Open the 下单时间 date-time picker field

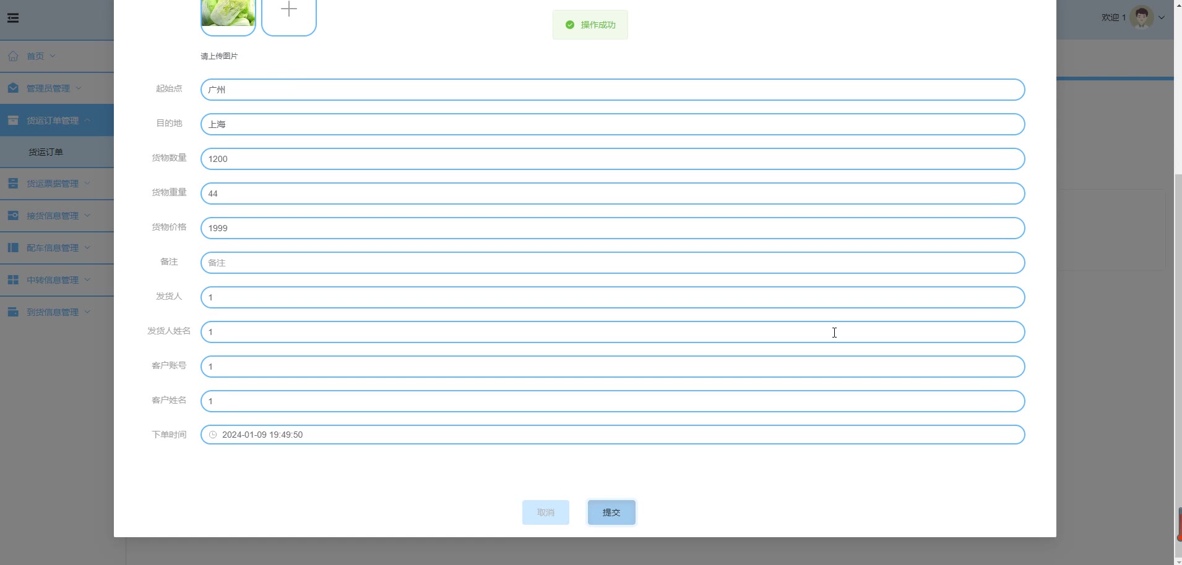point(613,435)
